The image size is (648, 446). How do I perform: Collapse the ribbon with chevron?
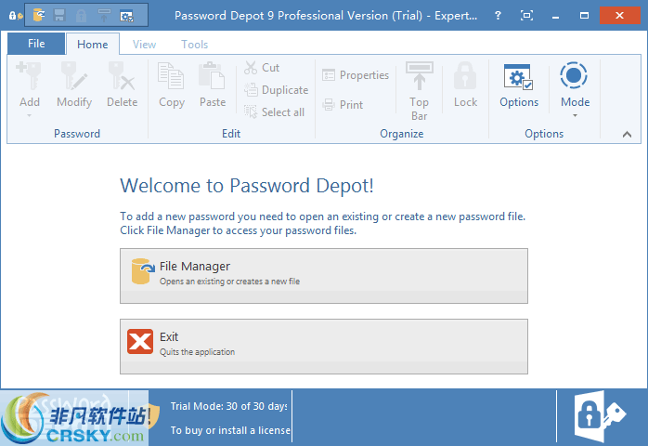click(x=627, y=134)
